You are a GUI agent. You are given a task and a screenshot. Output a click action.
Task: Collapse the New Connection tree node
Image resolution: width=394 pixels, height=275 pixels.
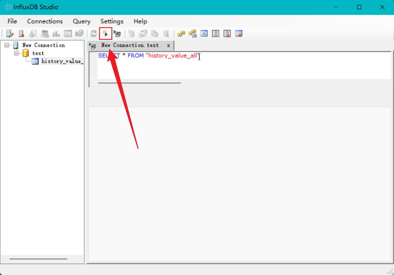7,45
